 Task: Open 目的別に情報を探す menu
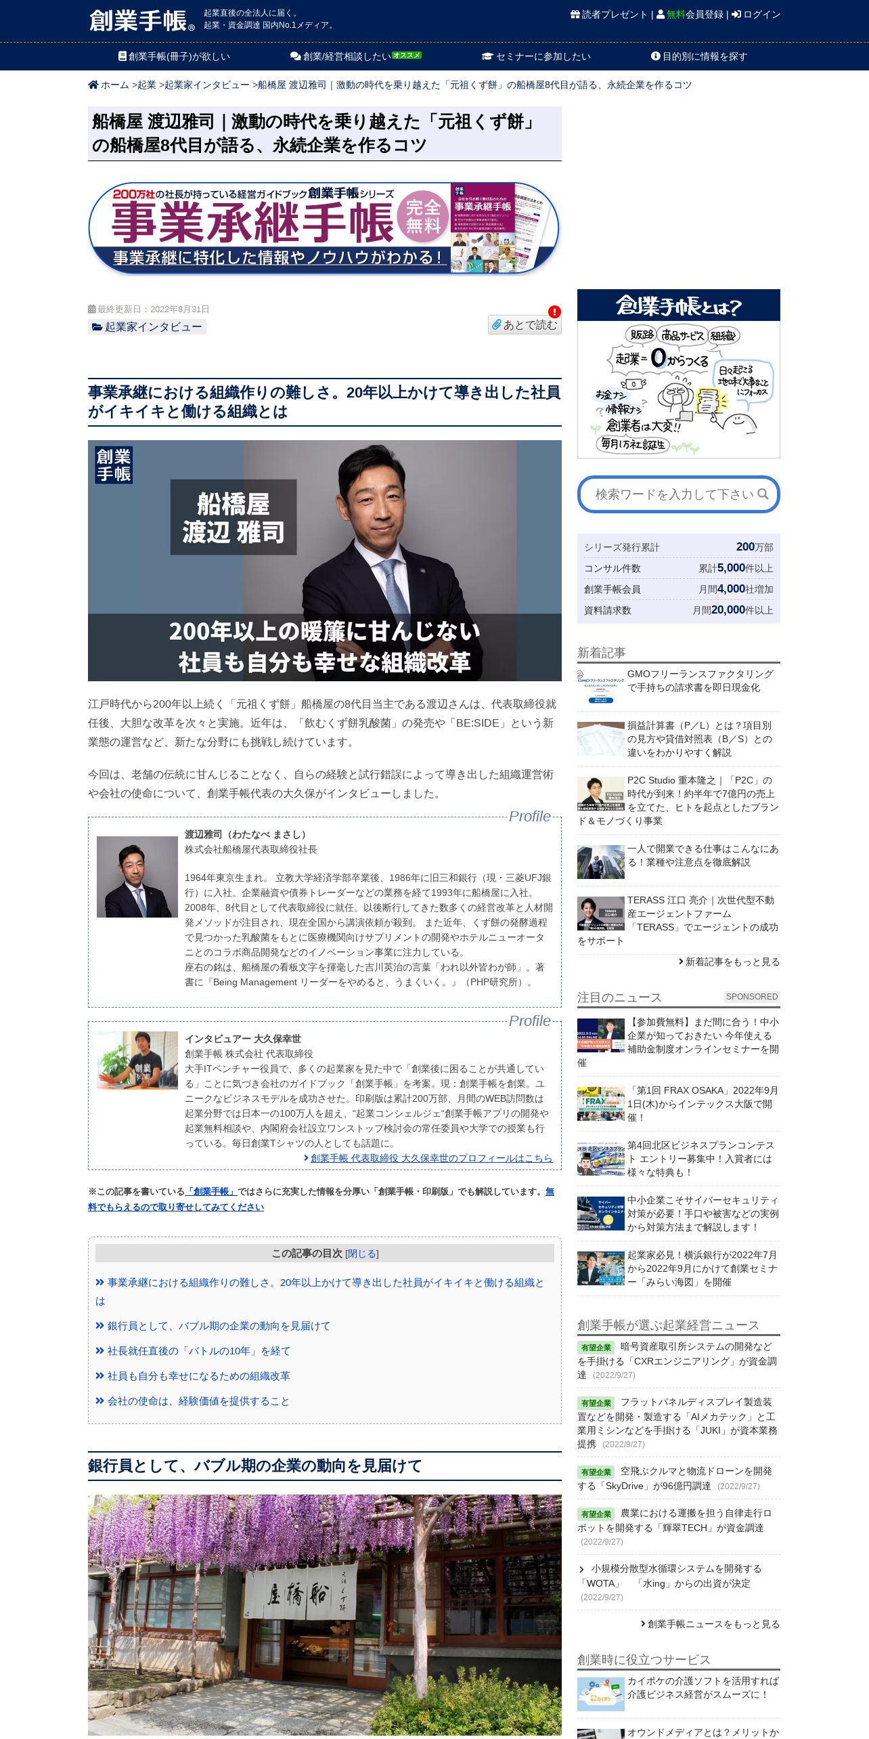click(699, 56)
